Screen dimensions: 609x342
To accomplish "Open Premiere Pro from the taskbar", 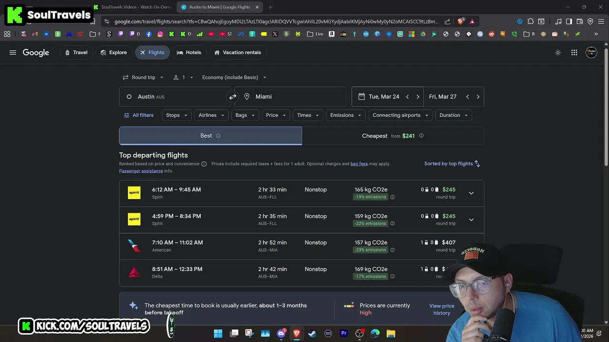I will (x=344, y=333).
